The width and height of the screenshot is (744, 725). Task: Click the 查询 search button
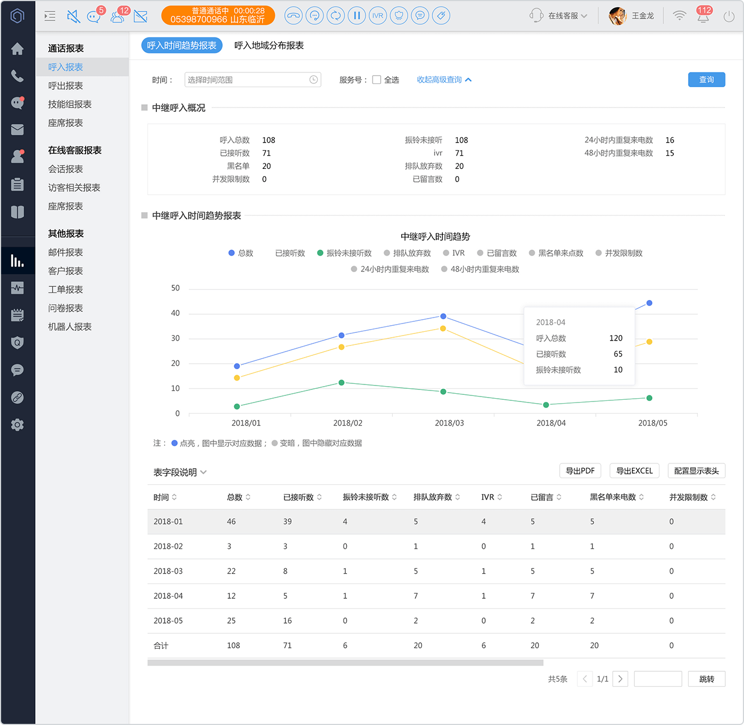coord(707,80)
